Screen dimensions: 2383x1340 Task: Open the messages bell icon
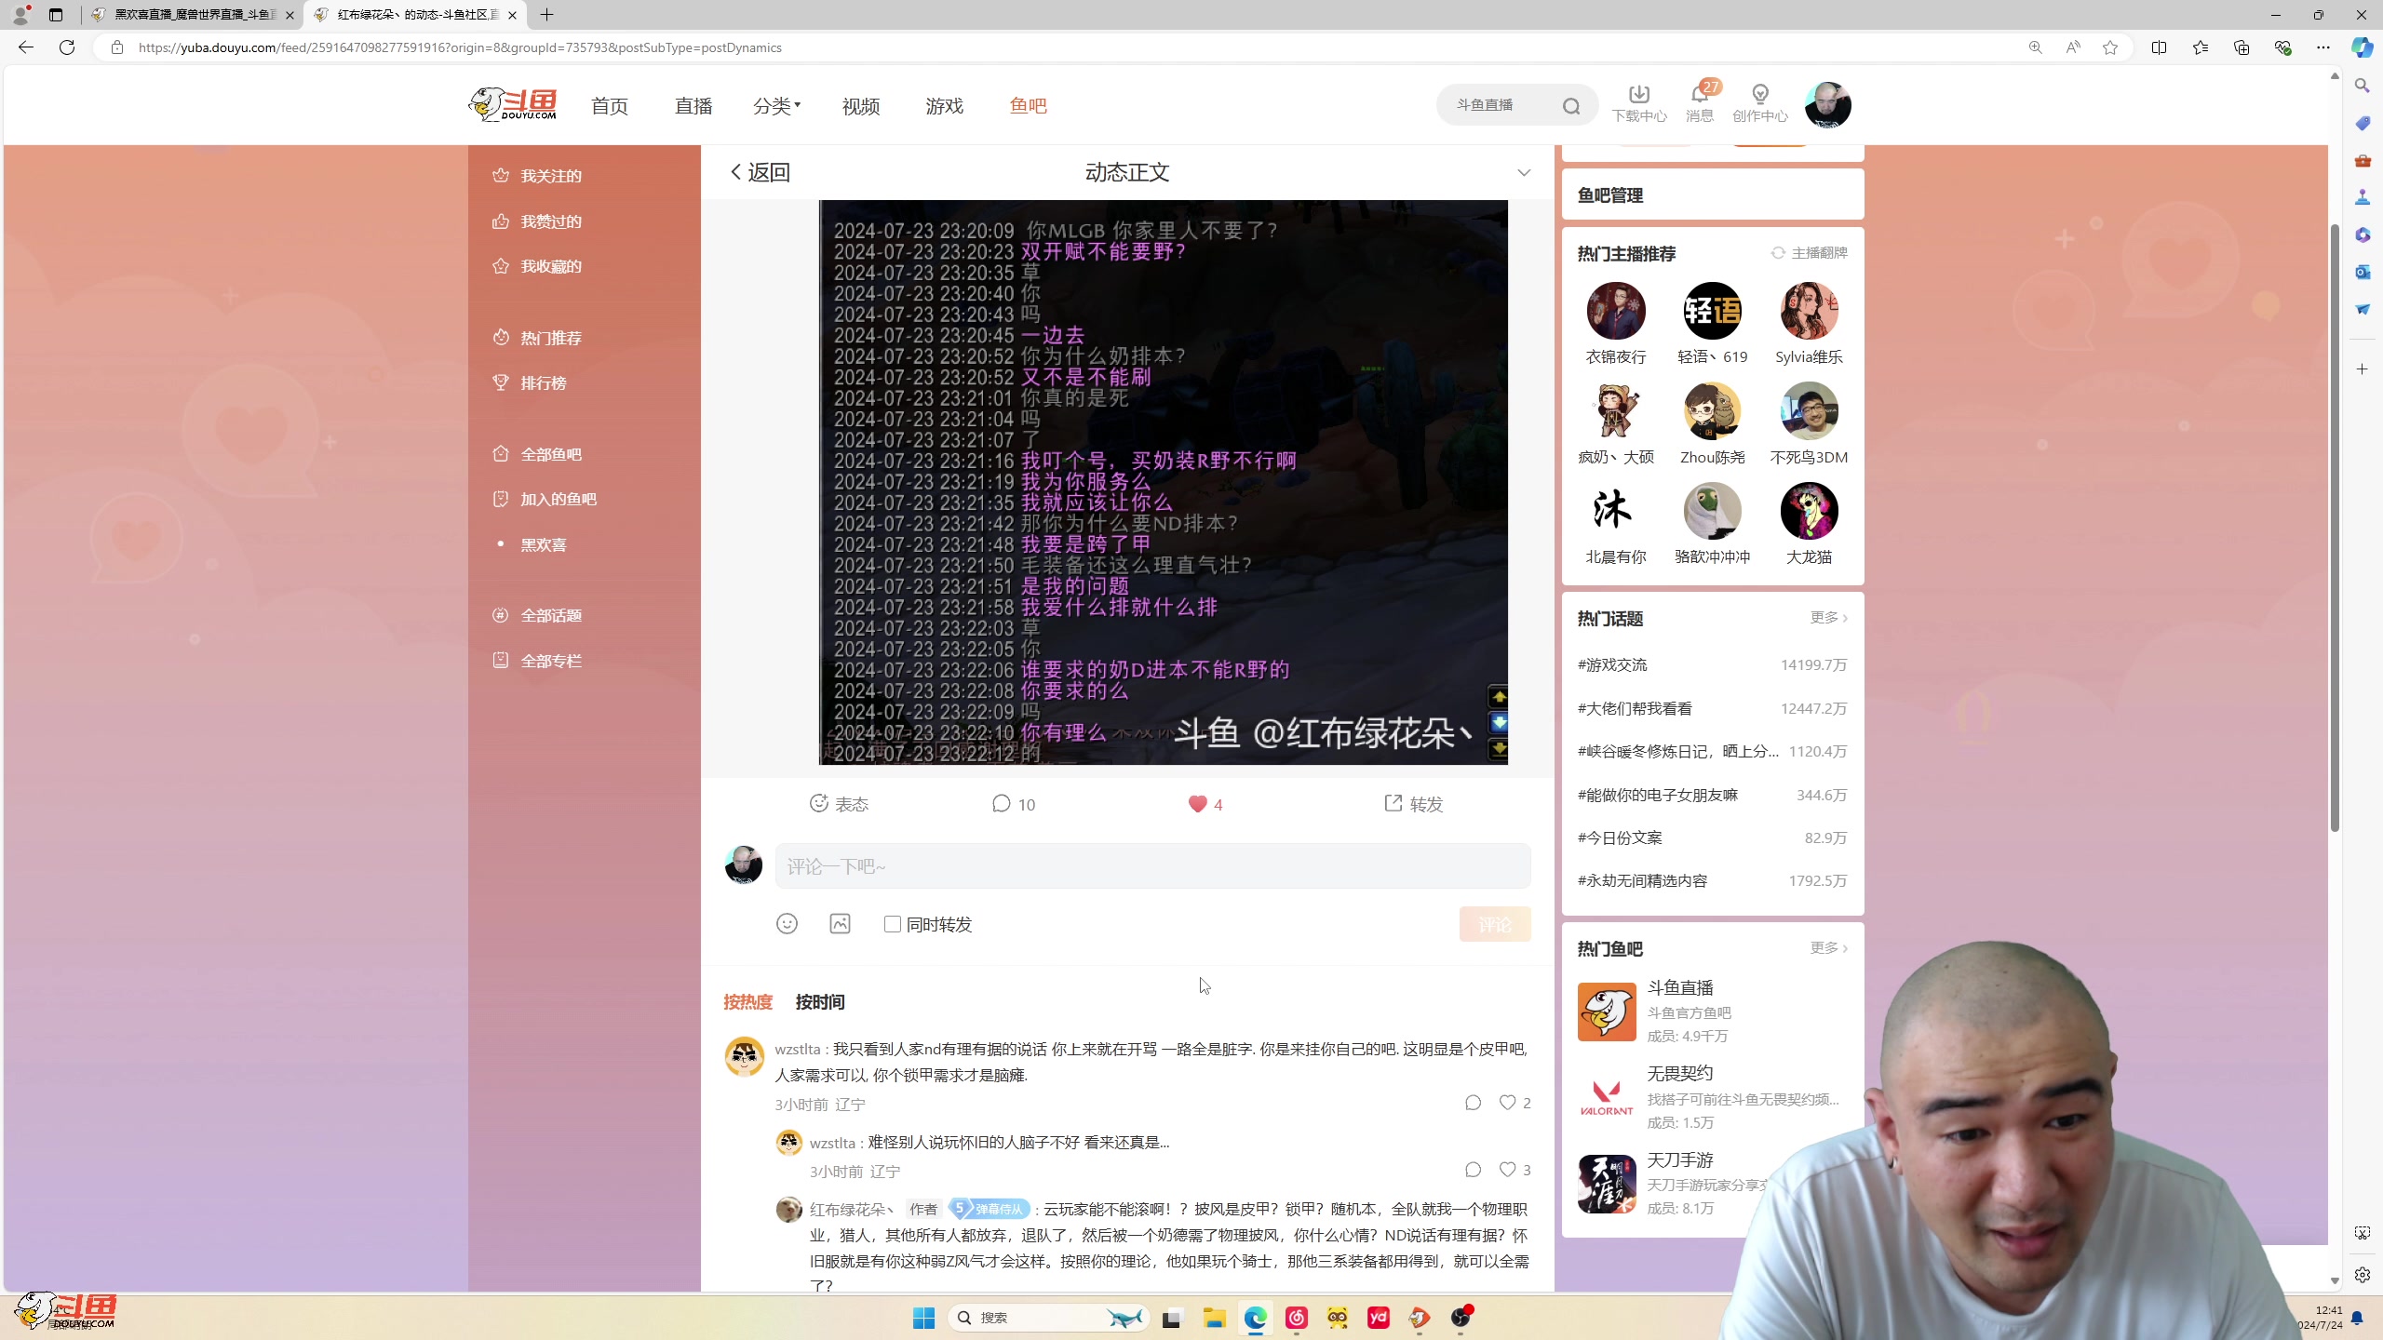tap(1700, 94)
